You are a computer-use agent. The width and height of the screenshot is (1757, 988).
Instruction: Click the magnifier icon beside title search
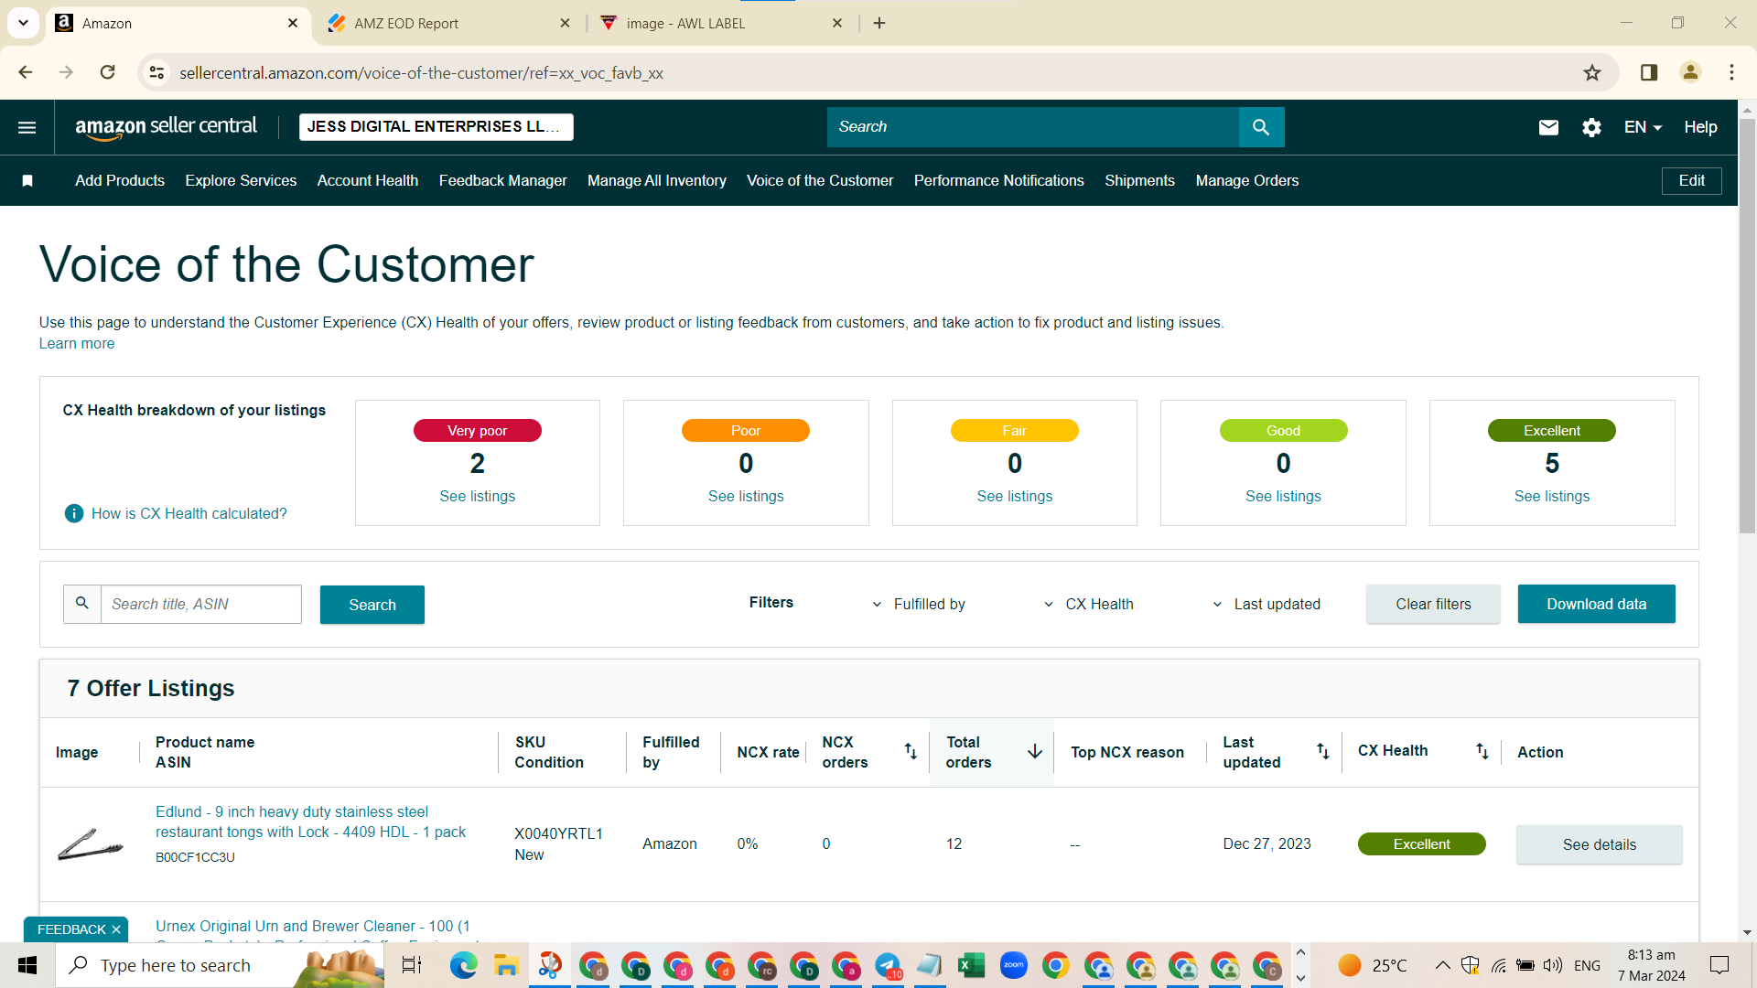81,604
